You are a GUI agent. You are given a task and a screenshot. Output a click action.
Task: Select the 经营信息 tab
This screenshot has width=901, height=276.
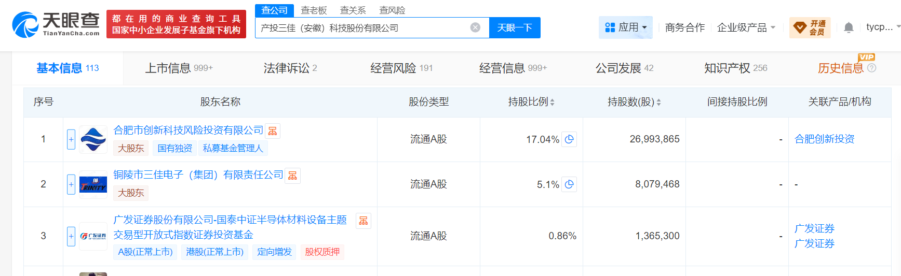point(513,68)
